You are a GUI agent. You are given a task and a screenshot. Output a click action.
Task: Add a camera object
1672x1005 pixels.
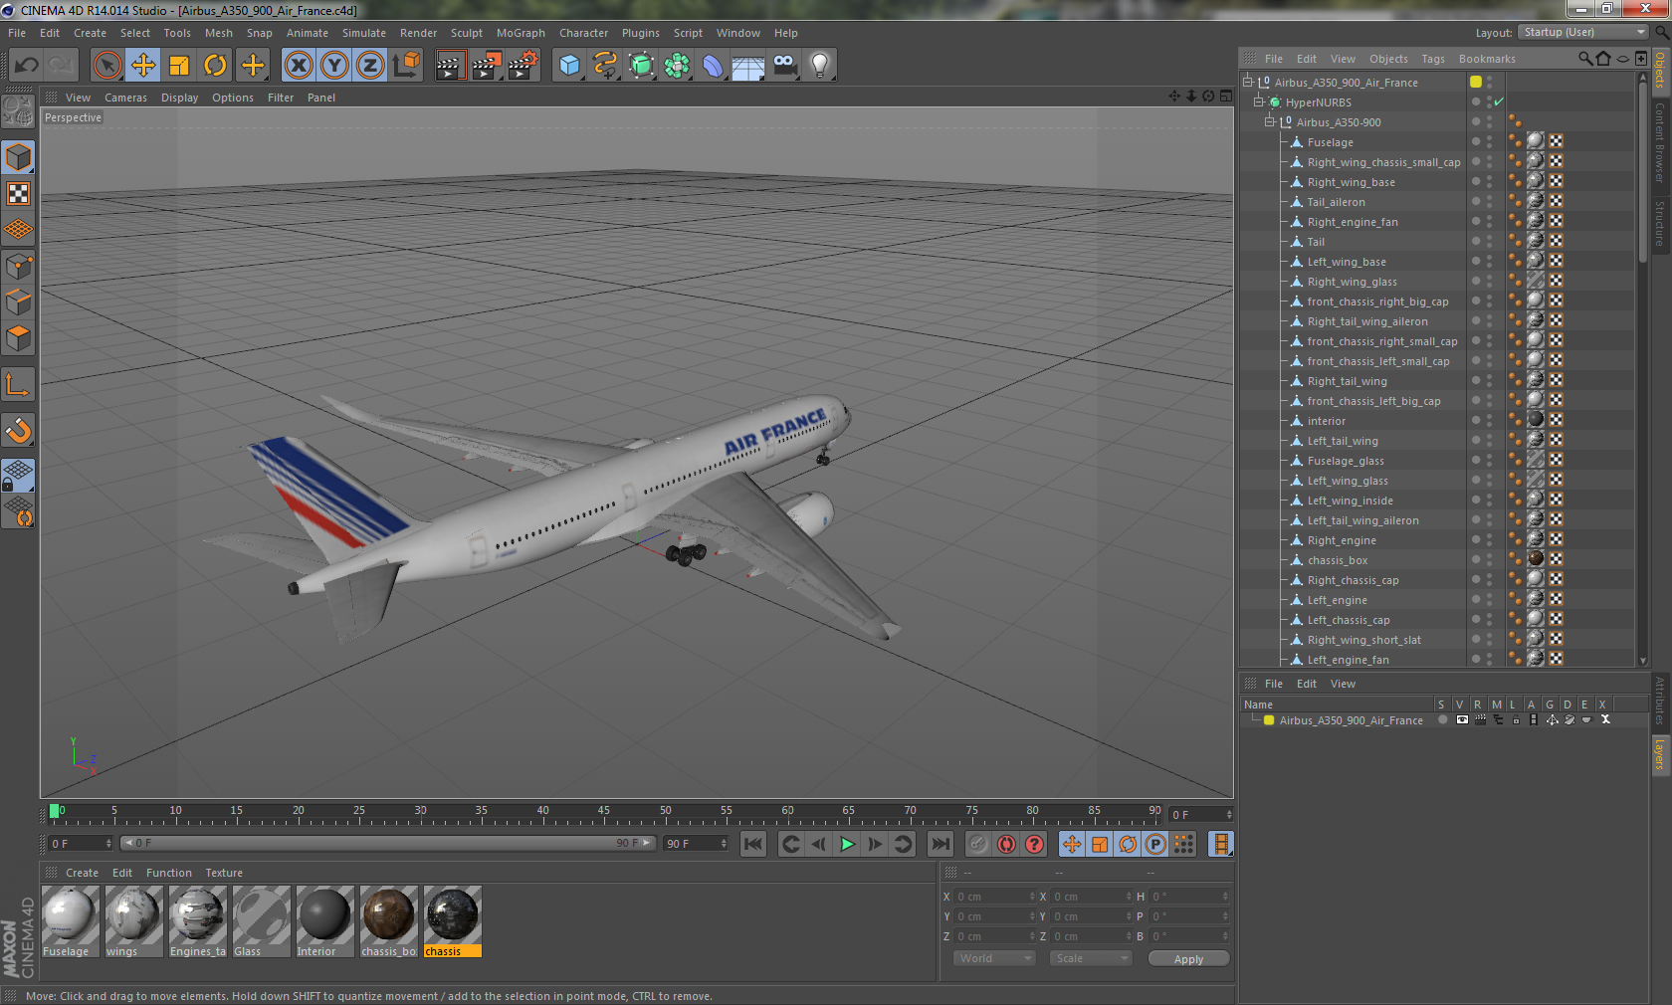tap(784, 66)
